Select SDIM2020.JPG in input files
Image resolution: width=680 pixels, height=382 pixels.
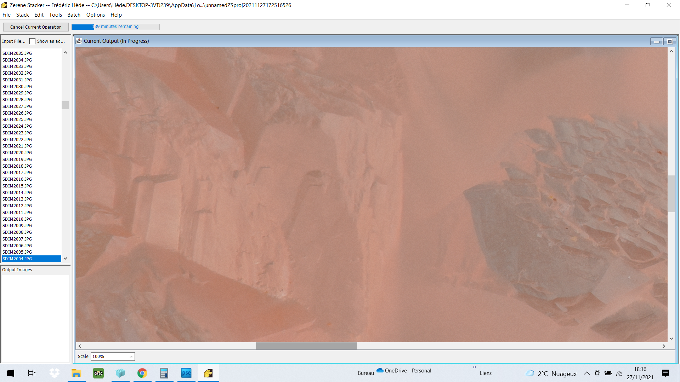point(17,153)
